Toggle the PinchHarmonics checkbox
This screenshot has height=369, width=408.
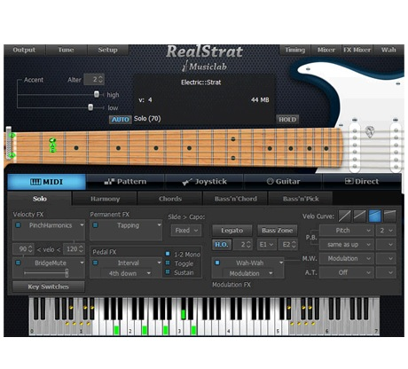click(x=18, y=225)
